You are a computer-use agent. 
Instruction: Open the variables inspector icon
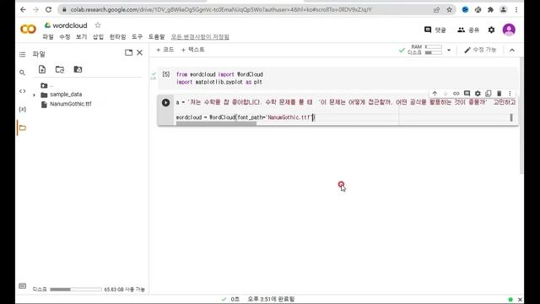[23, 109]
